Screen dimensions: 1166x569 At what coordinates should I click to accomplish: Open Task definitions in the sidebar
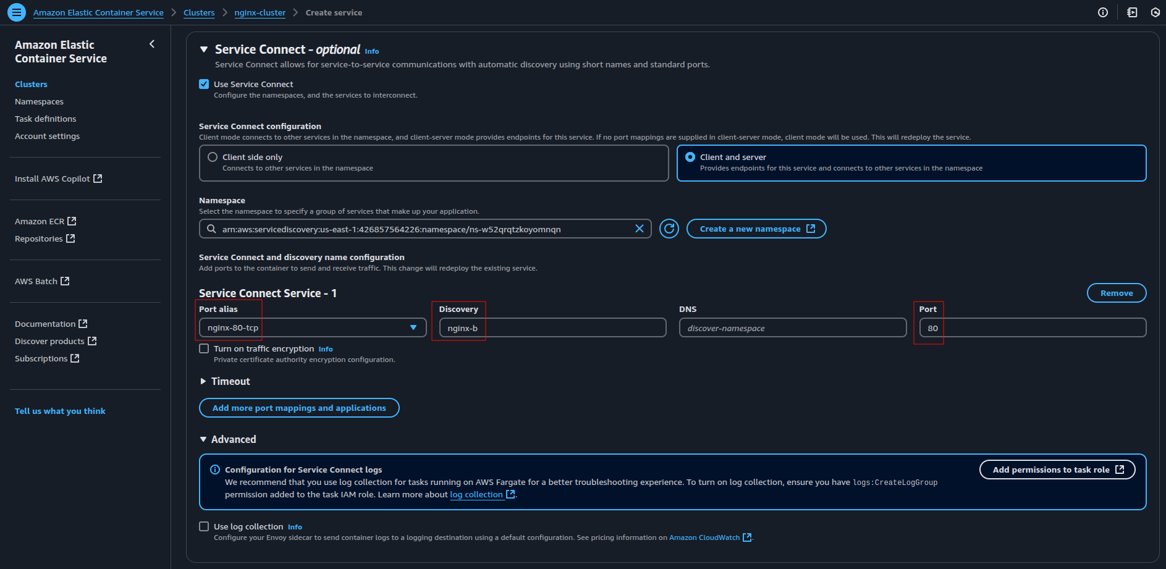46,119
